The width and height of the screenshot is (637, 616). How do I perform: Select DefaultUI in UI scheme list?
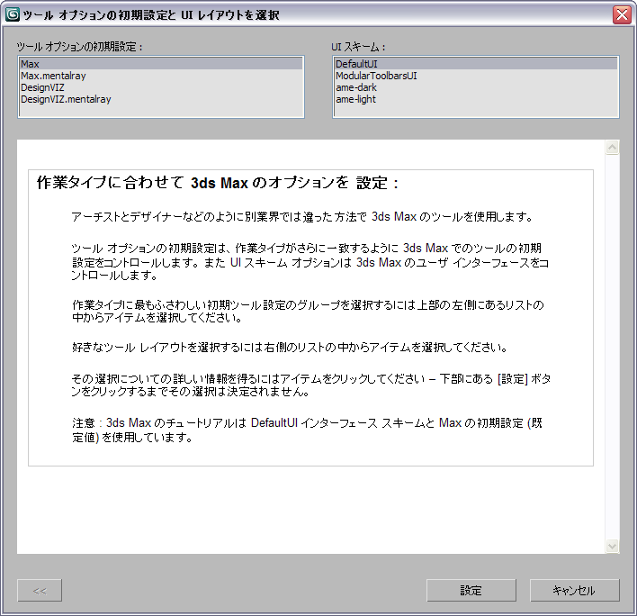click(476, 64)
